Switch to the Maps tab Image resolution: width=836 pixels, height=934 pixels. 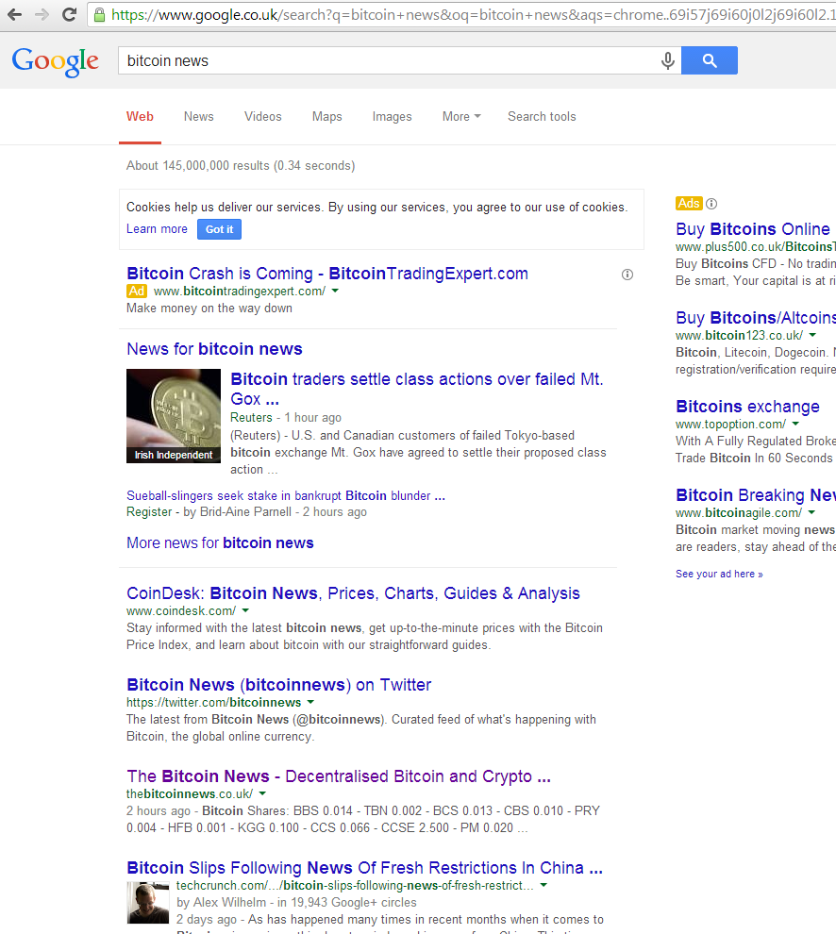[327, 117]
